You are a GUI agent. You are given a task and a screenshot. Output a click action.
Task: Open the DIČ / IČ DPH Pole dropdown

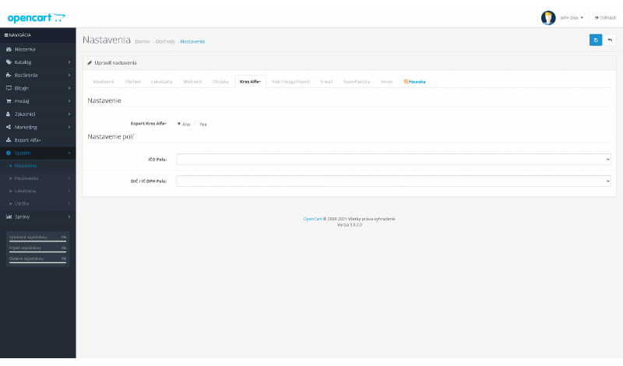(393, 181)
